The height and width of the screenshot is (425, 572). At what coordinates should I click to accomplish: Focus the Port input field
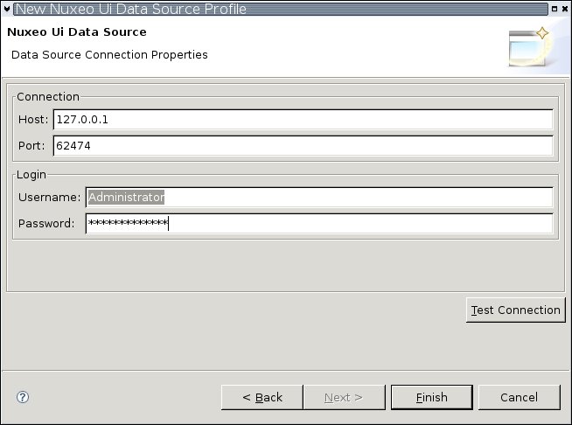[303, 145]
